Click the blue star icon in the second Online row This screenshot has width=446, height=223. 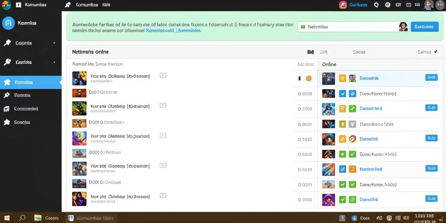352,94
